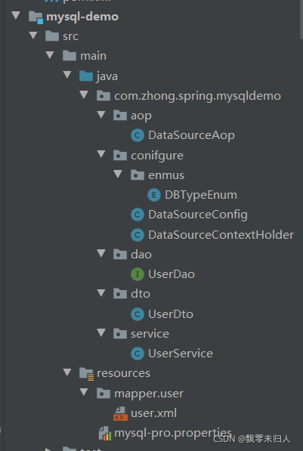
Task: Click the user.xml file icon
Action: (x=120, y=413)
